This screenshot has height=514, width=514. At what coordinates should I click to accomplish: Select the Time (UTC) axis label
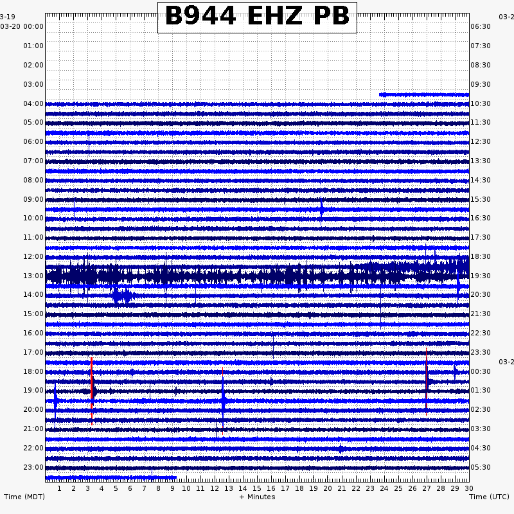pyautogui.click(x=489, y=497)
